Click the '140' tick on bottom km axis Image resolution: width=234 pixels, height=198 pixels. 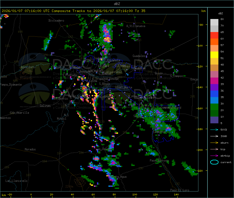[x=176, y=194]
